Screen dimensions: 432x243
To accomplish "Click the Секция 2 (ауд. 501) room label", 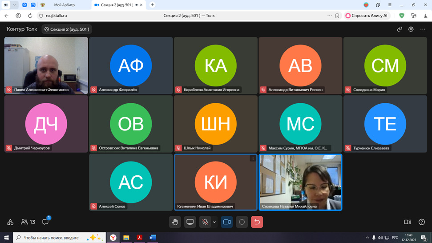I will point(67,29).
